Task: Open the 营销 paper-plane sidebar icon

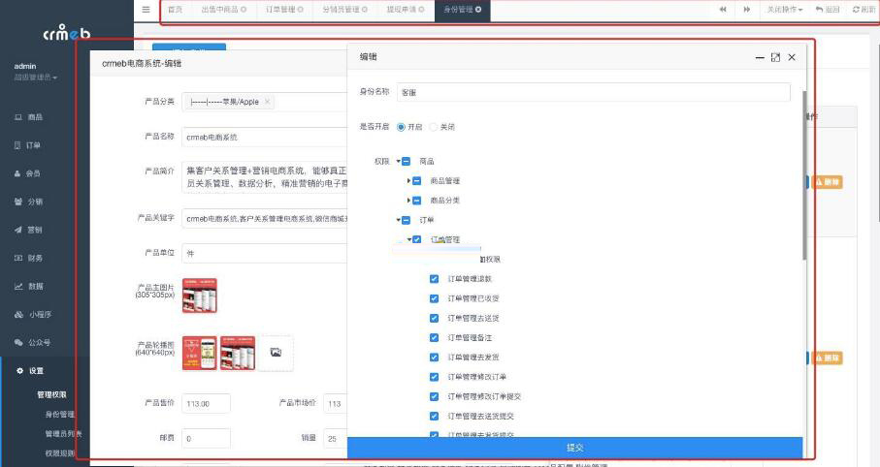Action: pos(18,230)
